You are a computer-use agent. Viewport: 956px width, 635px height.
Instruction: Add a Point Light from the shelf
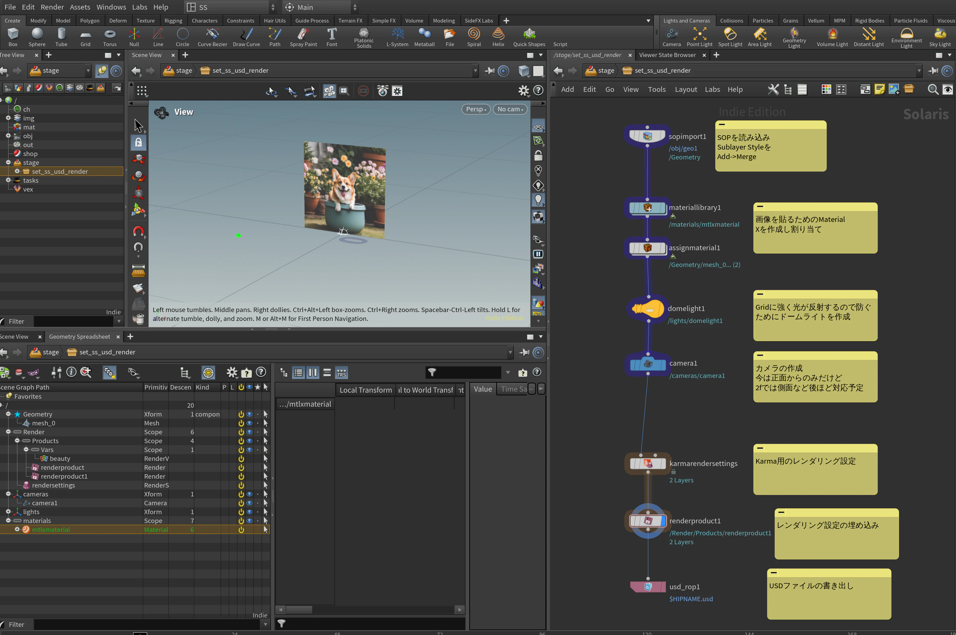coord(699,37)
